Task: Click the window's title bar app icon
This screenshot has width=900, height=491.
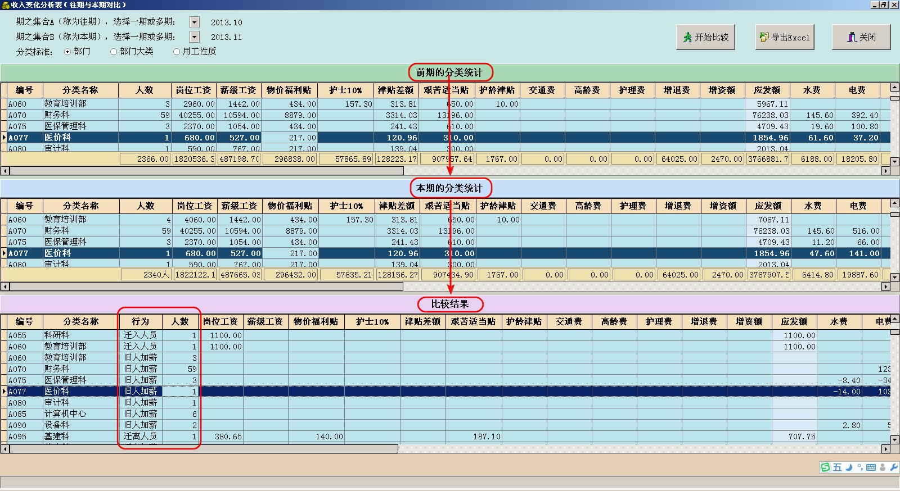Action: 5,4
